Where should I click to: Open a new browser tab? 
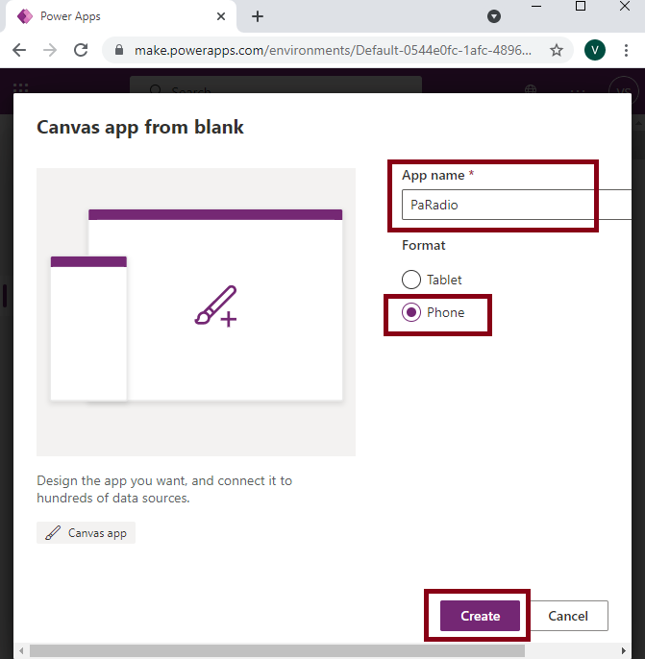tap(258, 16)
